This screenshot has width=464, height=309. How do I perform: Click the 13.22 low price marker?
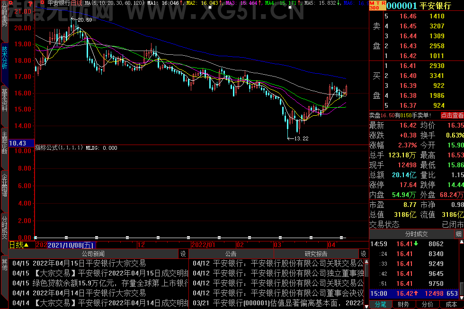(301, 138)
